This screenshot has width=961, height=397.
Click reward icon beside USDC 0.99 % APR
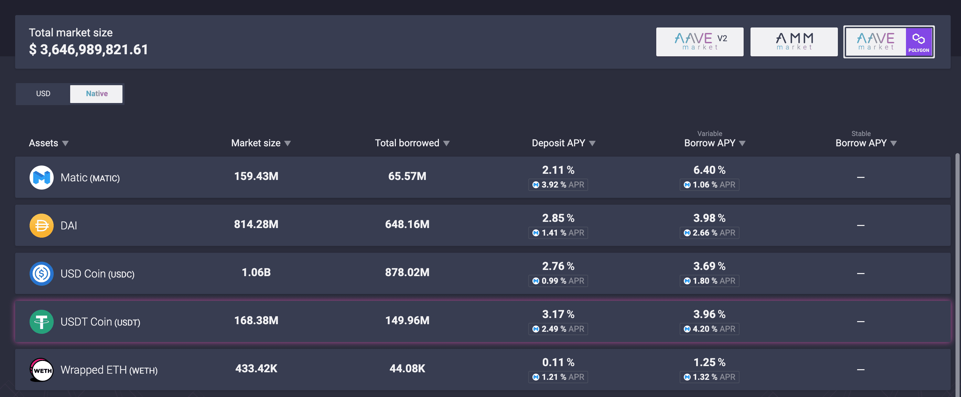pyautogui.click(x=536, y=281)
